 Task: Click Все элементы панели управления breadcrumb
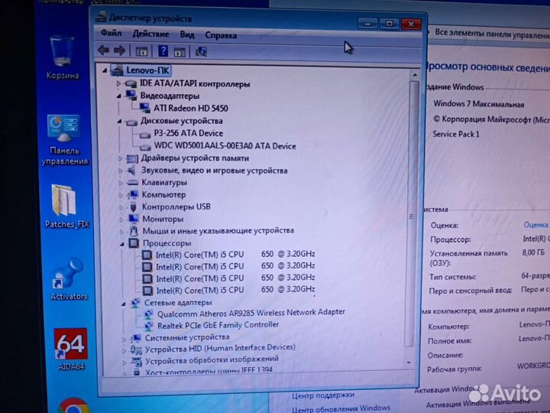(x=492, y=34)
